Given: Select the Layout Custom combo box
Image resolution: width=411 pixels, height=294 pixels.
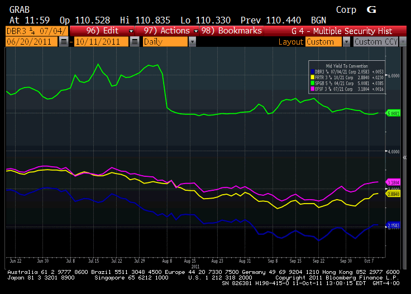Looking at the screenshot, I should (x=324, y=42).
